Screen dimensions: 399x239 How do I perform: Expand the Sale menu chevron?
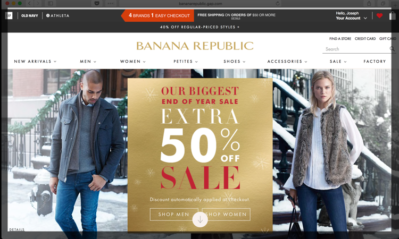[345, 62]
